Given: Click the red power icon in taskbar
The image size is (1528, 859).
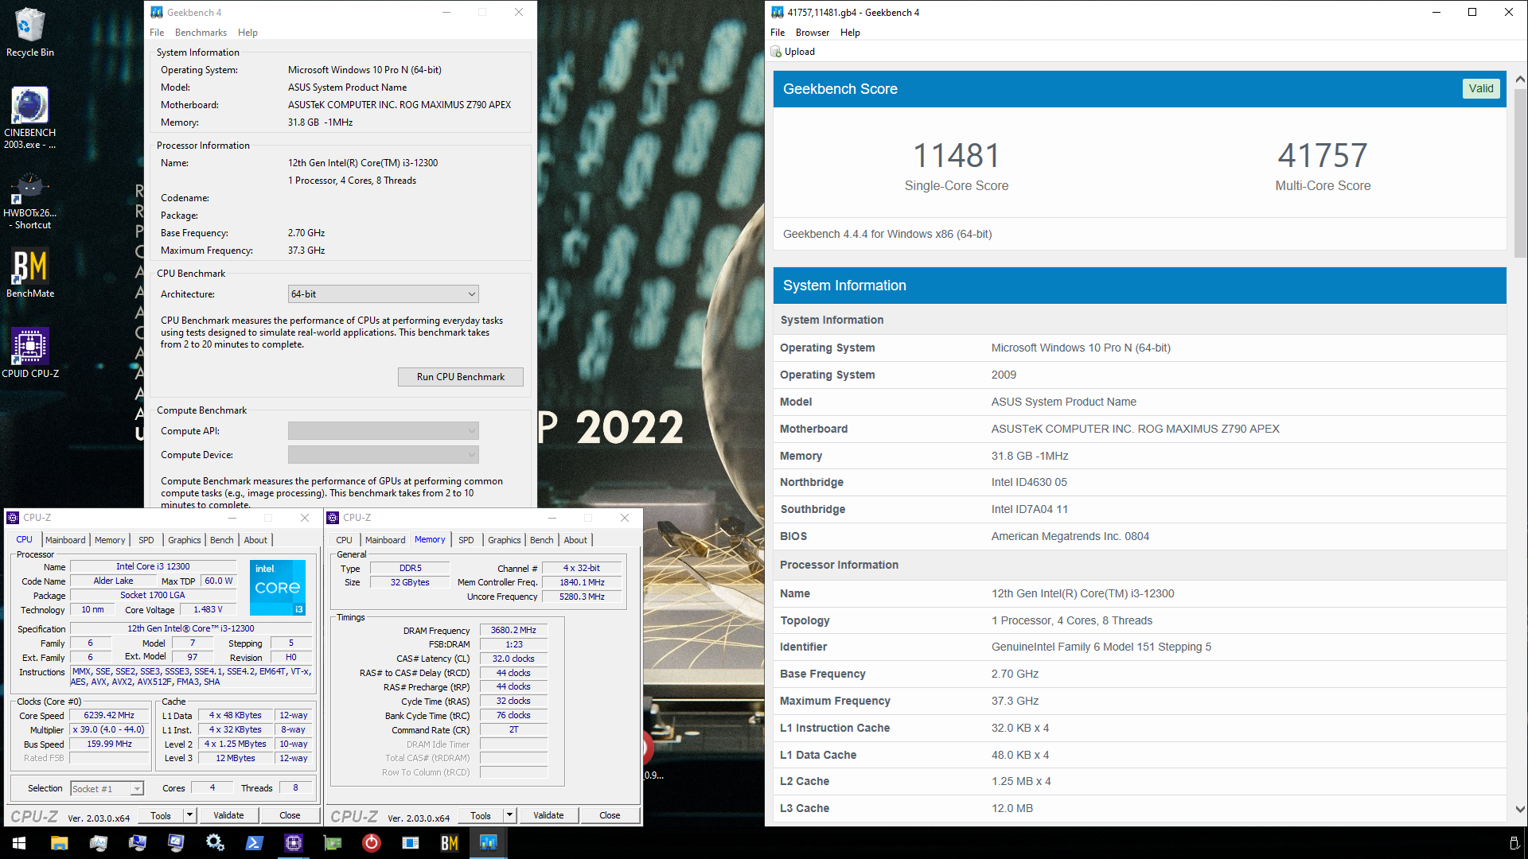Looking at the screenshot, I should (371, 842).
